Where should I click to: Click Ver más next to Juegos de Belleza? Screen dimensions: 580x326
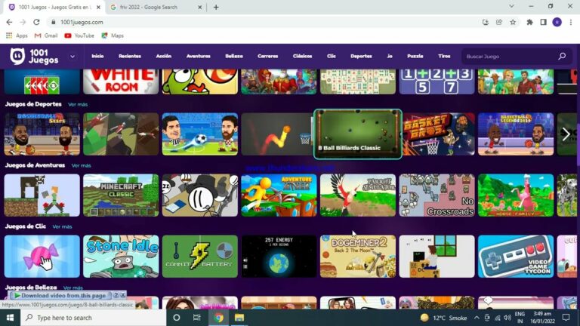click(72, 288)
